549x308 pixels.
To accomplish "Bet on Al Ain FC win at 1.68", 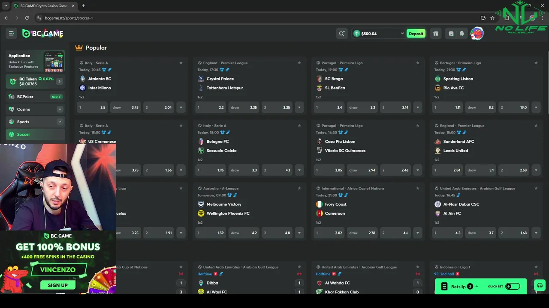I will click(514, 233).
